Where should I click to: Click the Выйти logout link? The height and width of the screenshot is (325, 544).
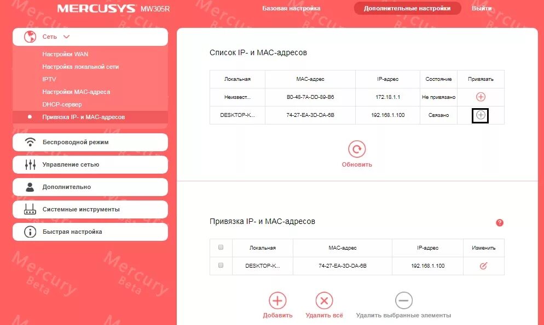click(482, 8)
